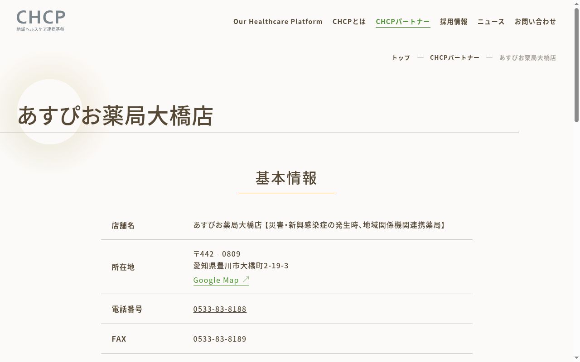Open the CHCPとは menu item
The height and width of the screenshot is (362, 580).
(349, 21)
